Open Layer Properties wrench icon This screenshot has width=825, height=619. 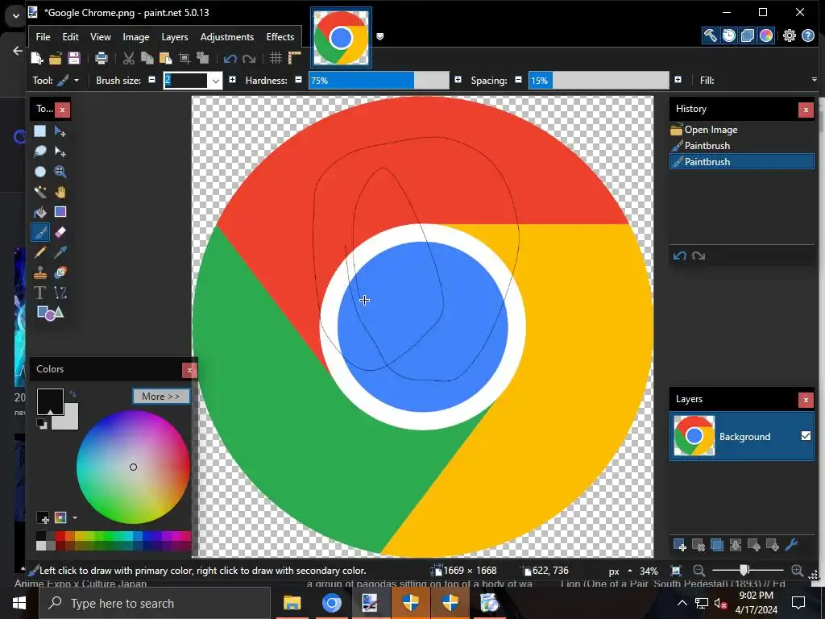791,546
